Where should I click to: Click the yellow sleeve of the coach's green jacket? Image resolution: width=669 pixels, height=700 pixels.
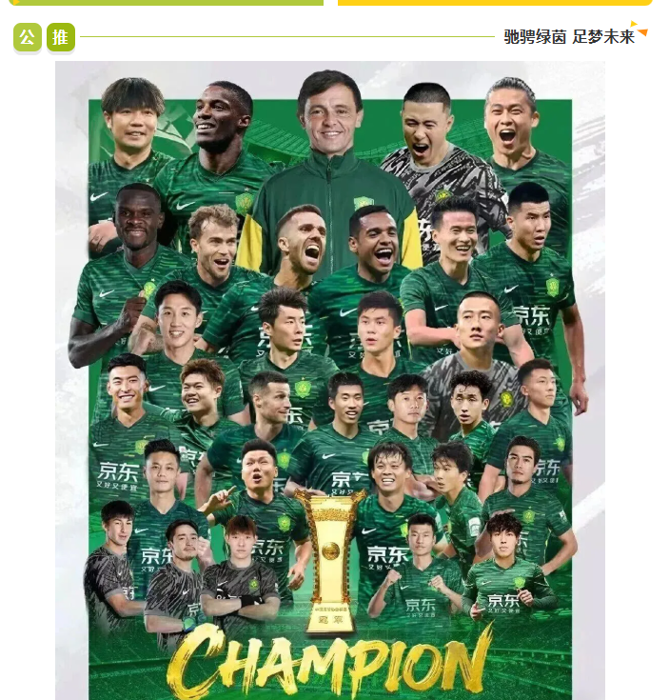pyautogui.click(x=247, y=243)
